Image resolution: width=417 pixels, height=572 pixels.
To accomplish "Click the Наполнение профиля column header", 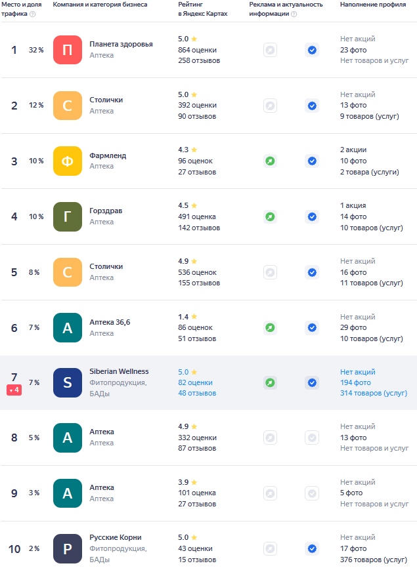I will click(373, 5).
